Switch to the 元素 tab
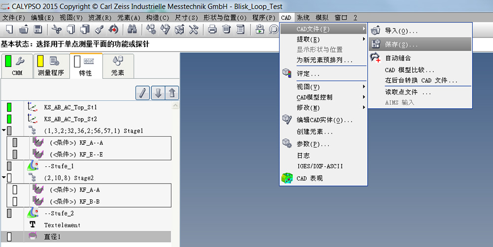Image resolution: width=493 pixels, height=247 pixels. tap(118, 66)
